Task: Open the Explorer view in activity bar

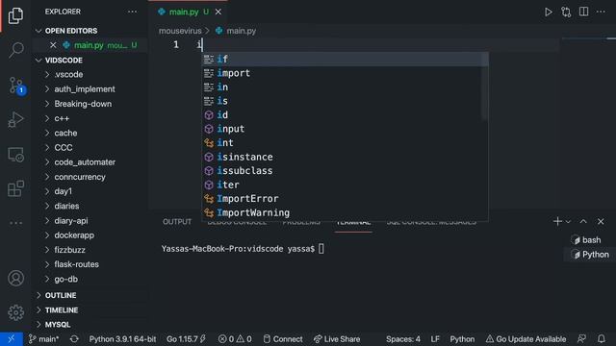Action: [15, 15]
